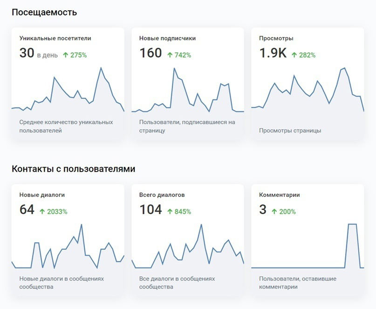Click the 1.9K views value
The height and width of the screenshot is (309, 376).
273,53
